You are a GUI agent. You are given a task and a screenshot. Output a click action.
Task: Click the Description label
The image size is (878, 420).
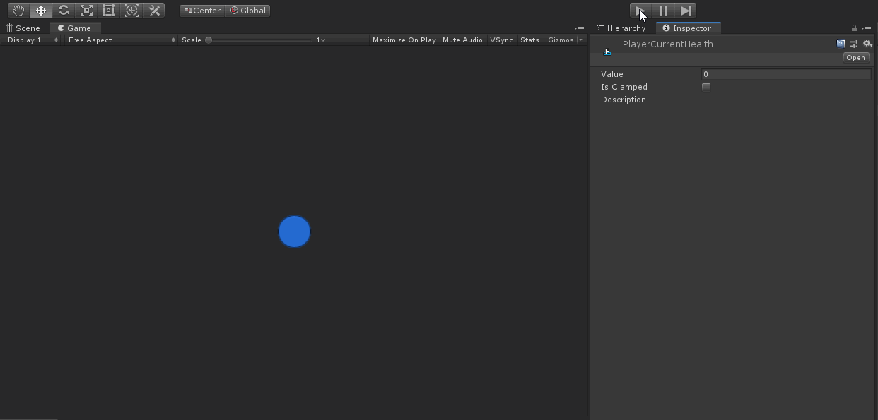[x=623, y=100]
